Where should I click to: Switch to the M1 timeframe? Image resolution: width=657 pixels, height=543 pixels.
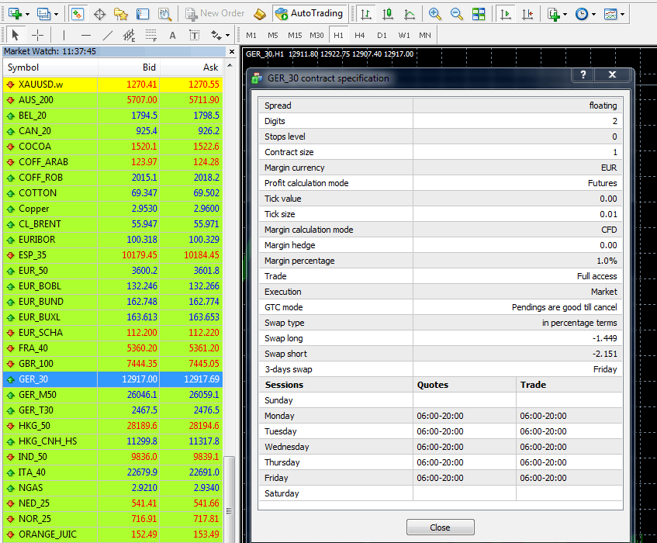[251, 35]
